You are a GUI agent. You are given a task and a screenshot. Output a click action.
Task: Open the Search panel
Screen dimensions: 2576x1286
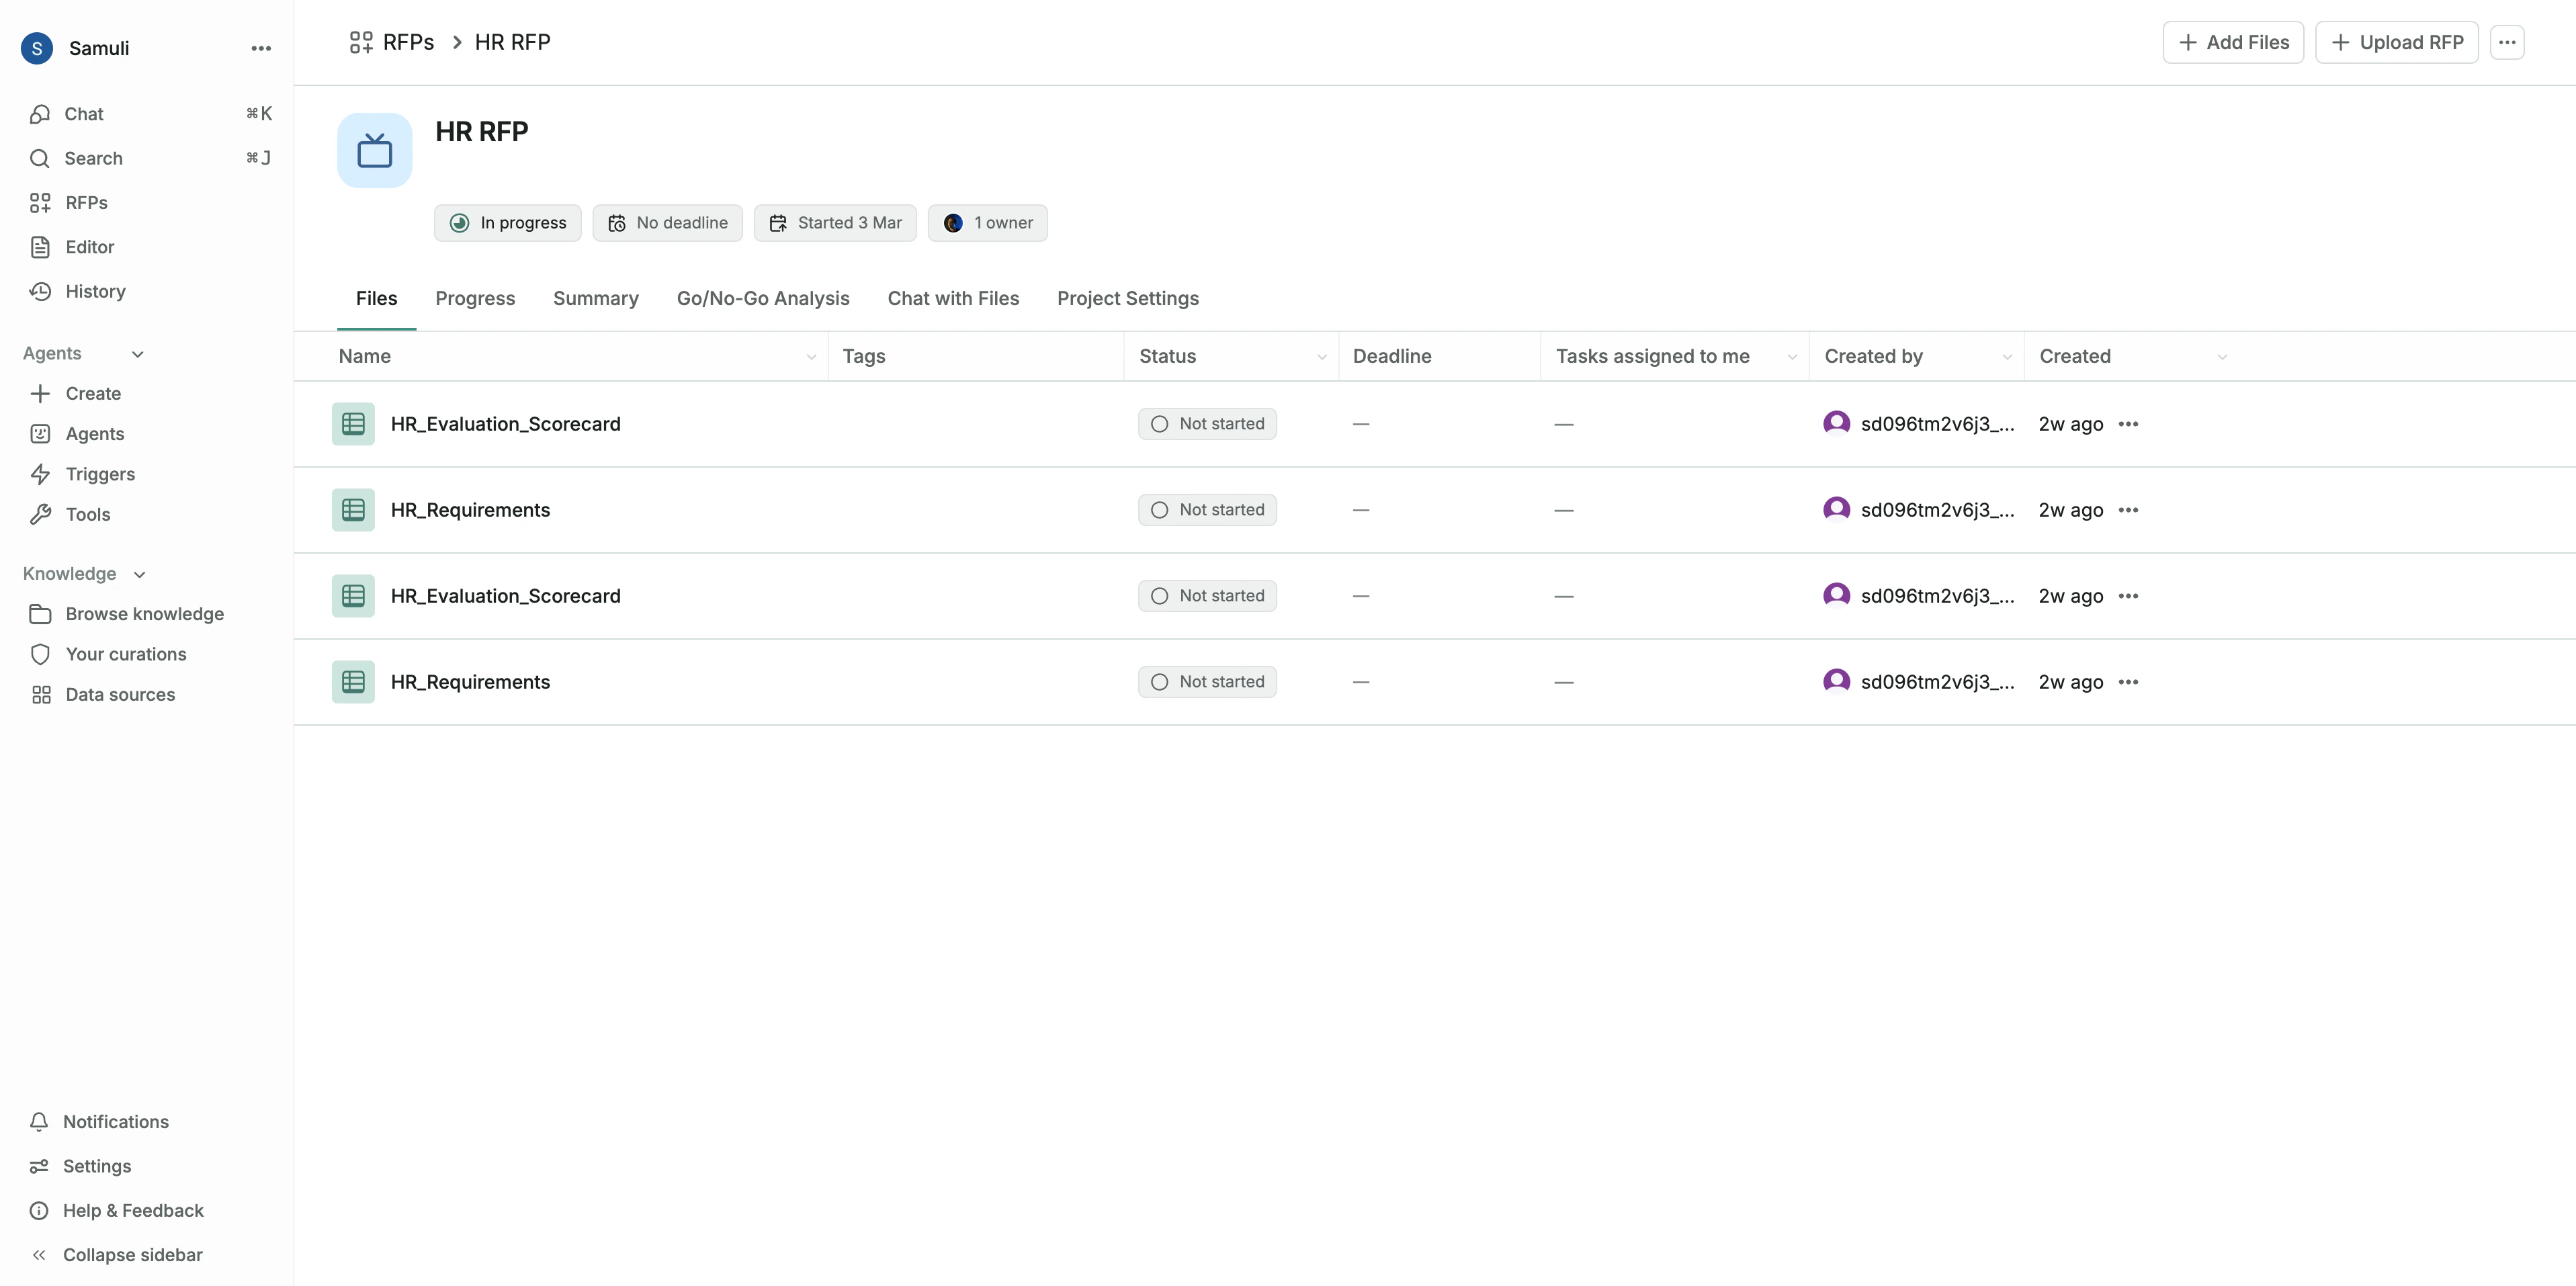coord(93,158)
